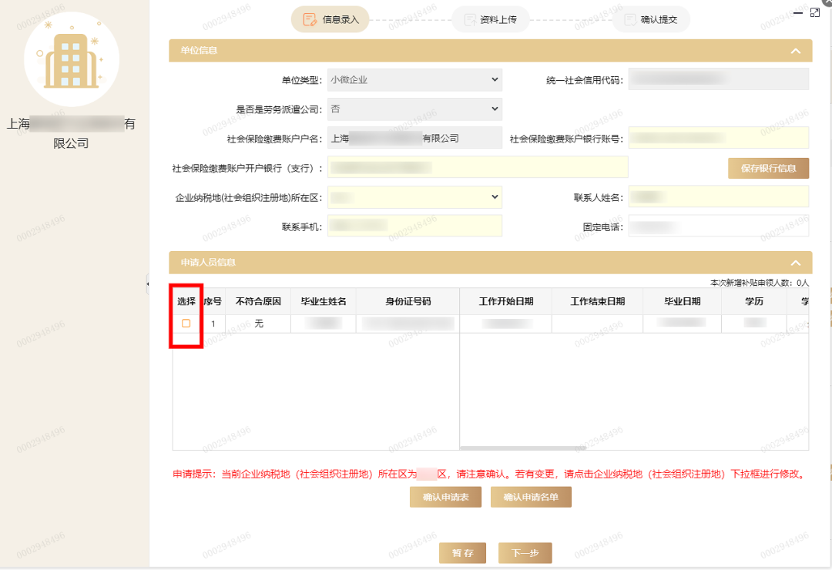Viewport: 832px width, 570px height.
Task: Collapse the left sidebar with arrow handle
Action: [147, 284]
